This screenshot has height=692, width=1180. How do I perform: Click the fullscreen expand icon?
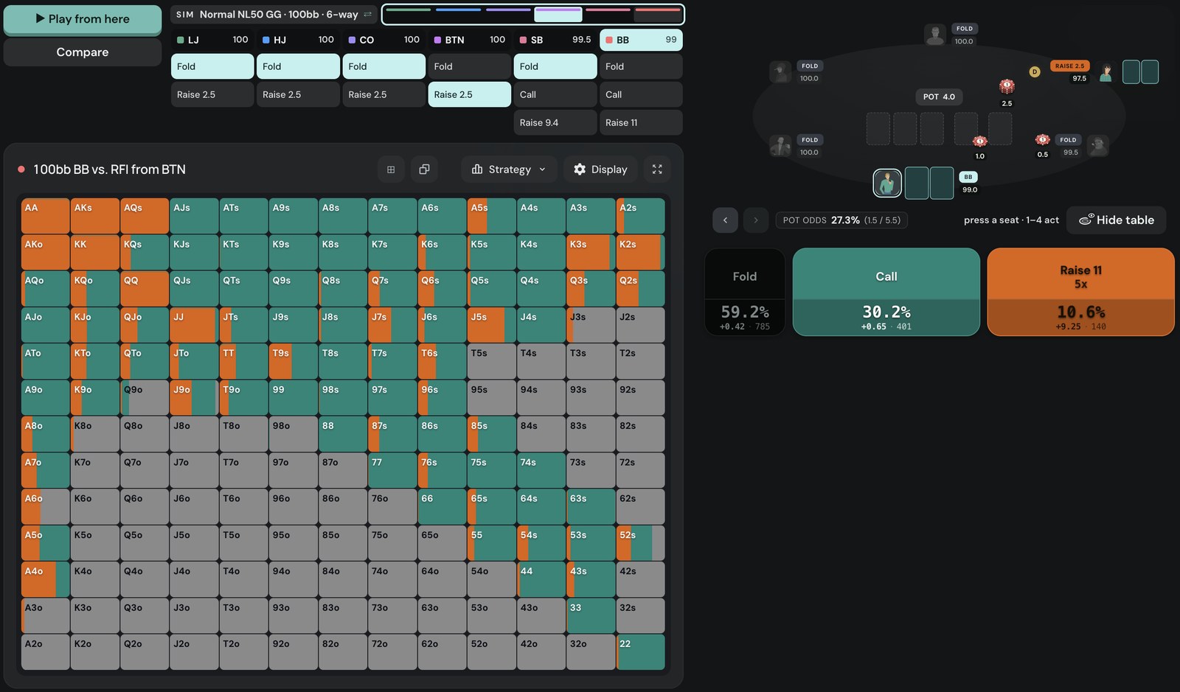(x=657, y=169)
